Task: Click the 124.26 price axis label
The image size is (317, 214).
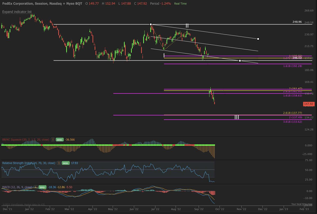Action: click(309, 129)
